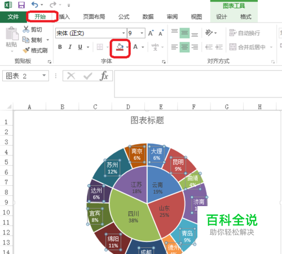Apply the font color A
This screenshot has width=282, height=254.
[135, 47]
